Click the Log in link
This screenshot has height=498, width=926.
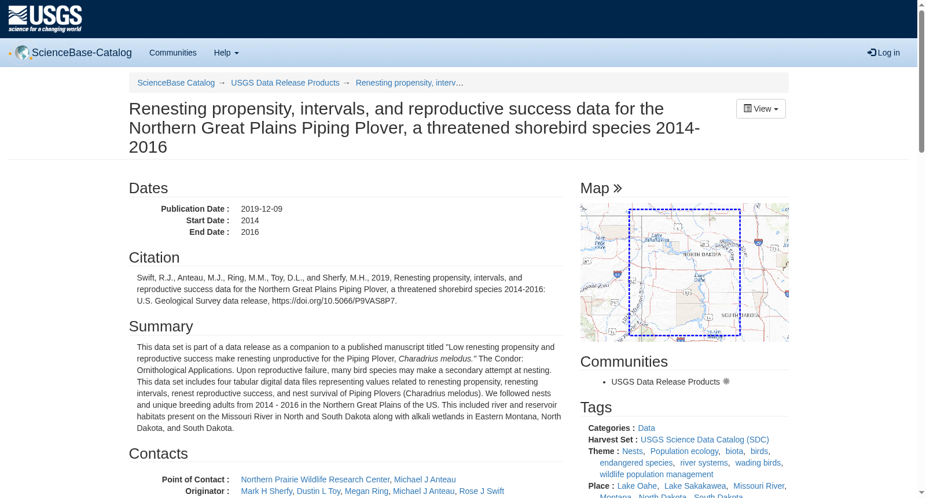coord(884,53)
